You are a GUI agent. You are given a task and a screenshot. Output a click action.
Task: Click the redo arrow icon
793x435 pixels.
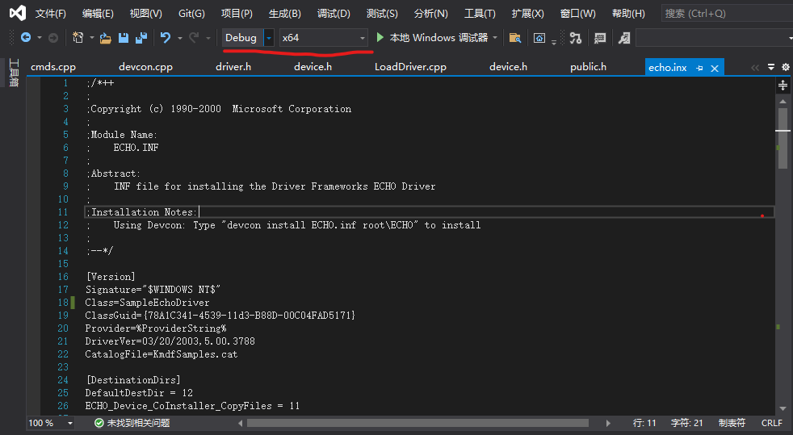(x=194, y=37)
